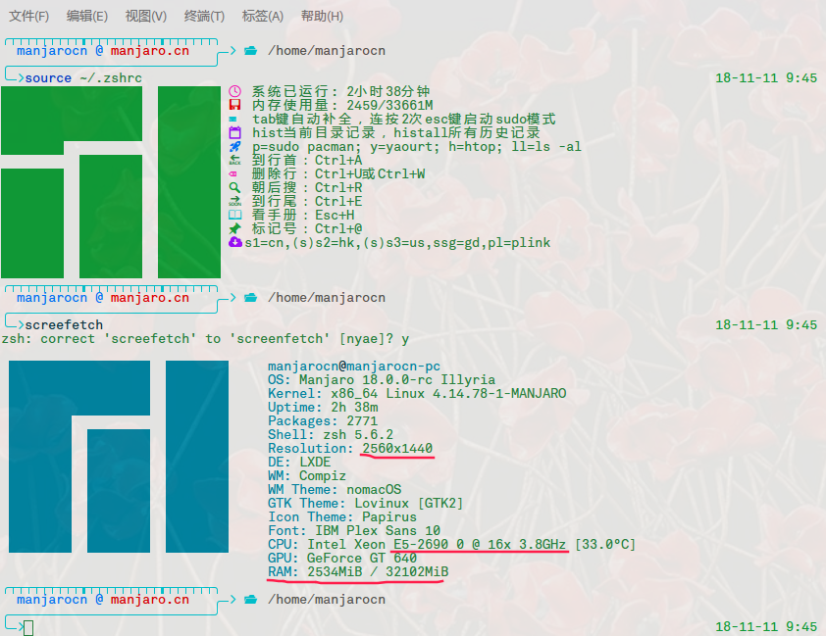The height and width of the screenshot is (636, 826).
Task: Click the open book icon beside 看手册
Action: point(234,215)
